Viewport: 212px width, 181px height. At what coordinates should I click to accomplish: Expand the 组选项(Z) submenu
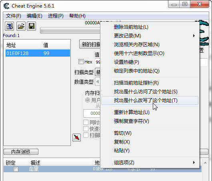(150, 163)
